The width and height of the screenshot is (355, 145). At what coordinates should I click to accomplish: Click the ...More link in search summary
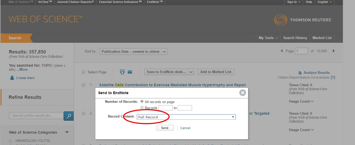pos(22,70)
